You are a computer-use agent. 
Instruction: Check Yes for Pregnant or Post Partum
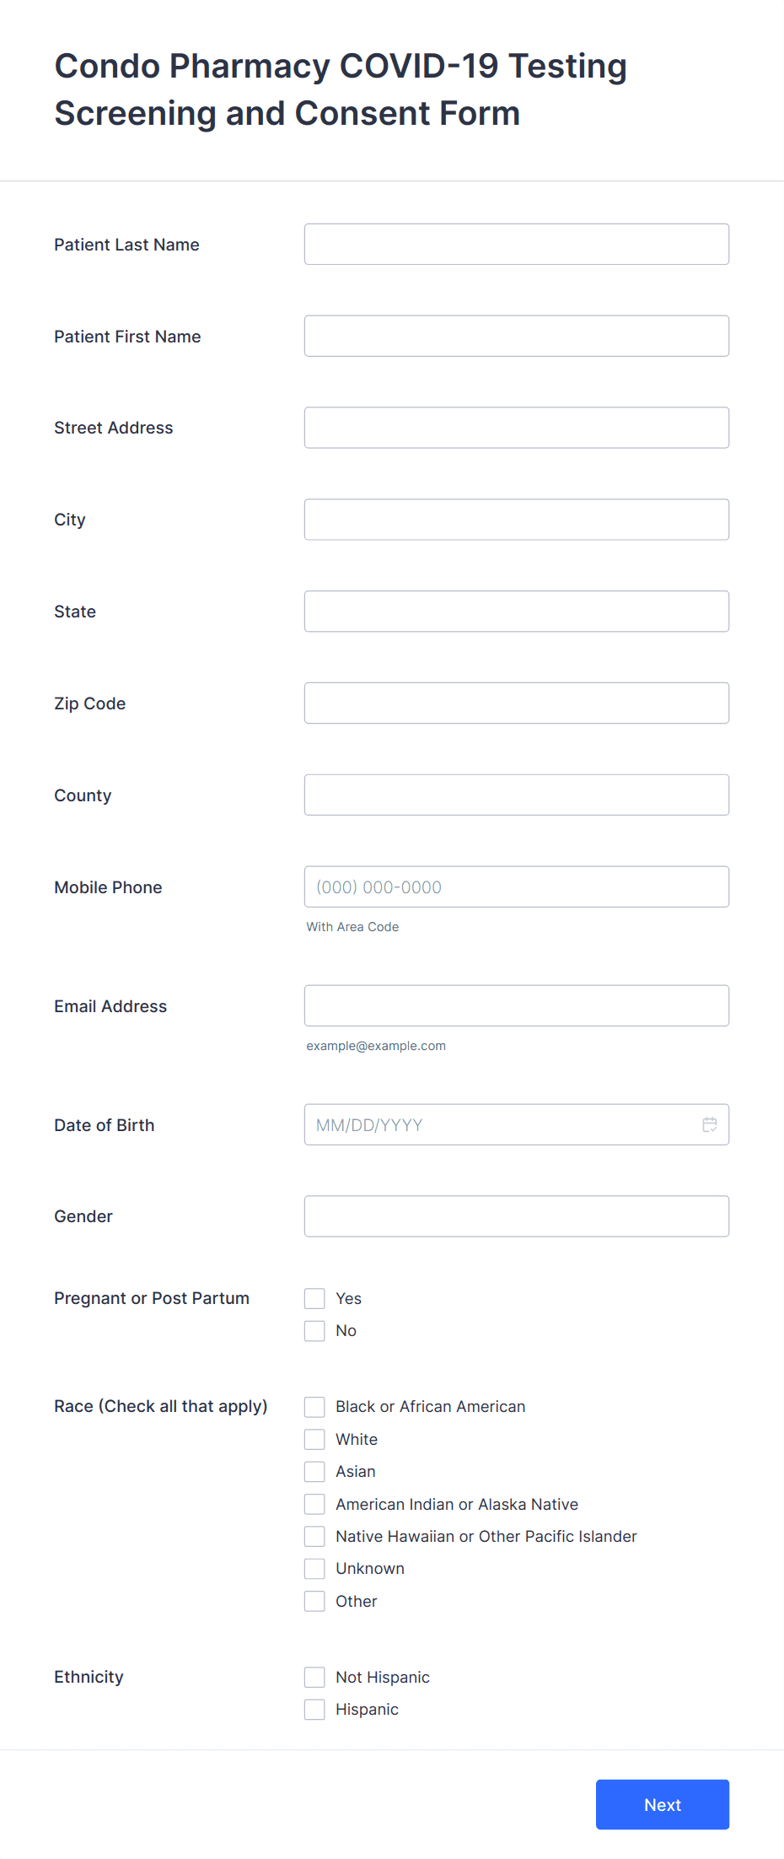pyautogui.click(x=314, y=1298)
